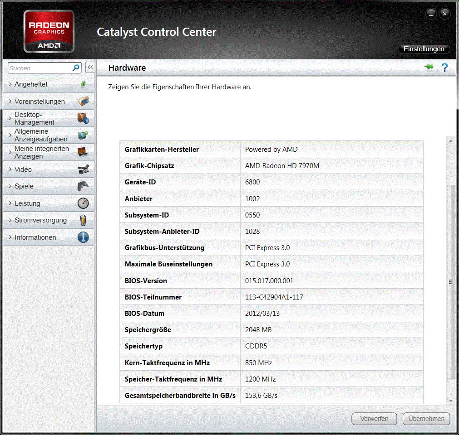Click the Voreinstellungen presets icon
459x435 pixels.
pyautogui.click(x=83, y=101)
